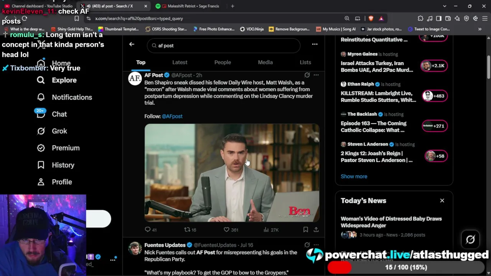Bookmark the AF Post tweet

[x=306, y=230]
